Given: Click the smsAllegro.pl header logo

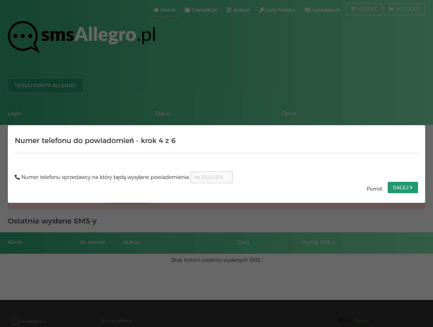Looking at the screenshot, I should point(82,36).
